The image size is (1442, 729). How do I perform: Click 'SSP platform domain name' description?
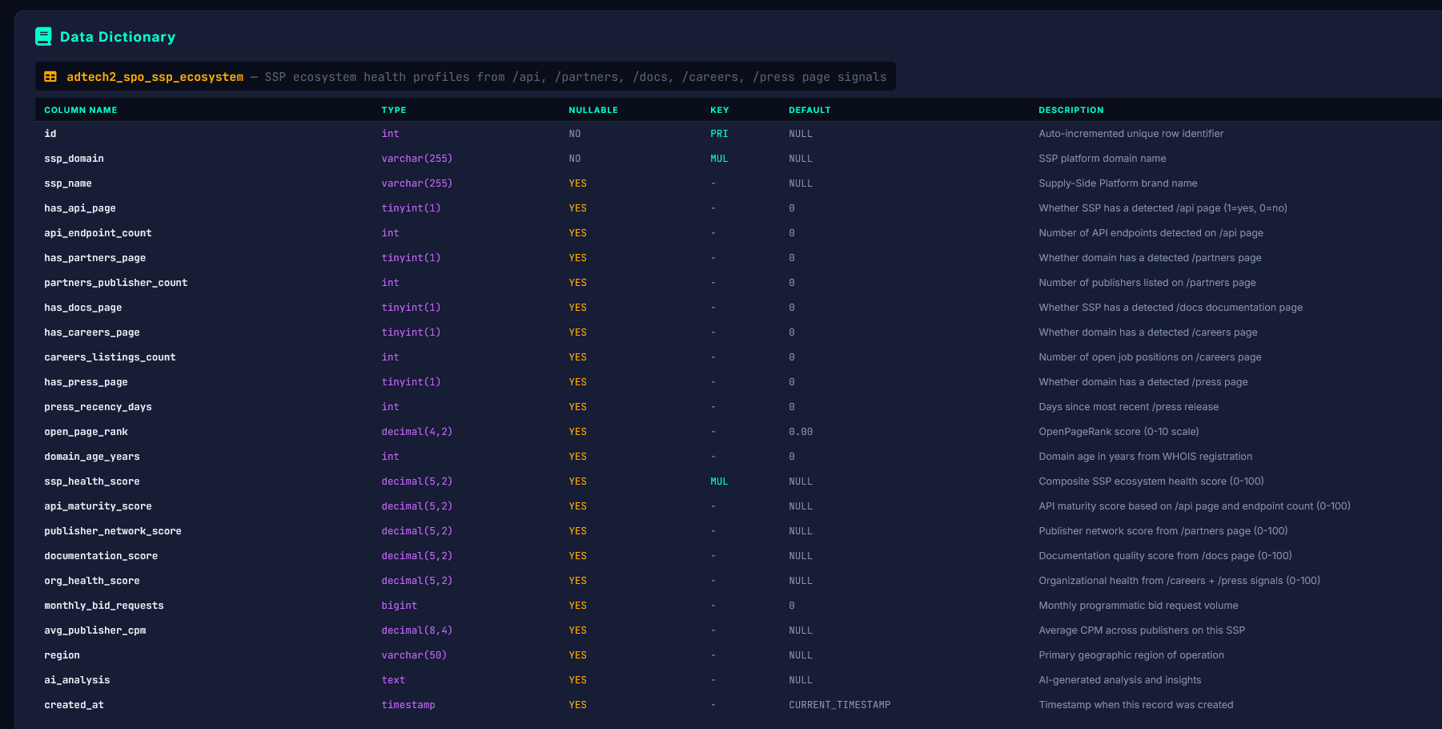pyautogui.click(x=1103, y=159)
